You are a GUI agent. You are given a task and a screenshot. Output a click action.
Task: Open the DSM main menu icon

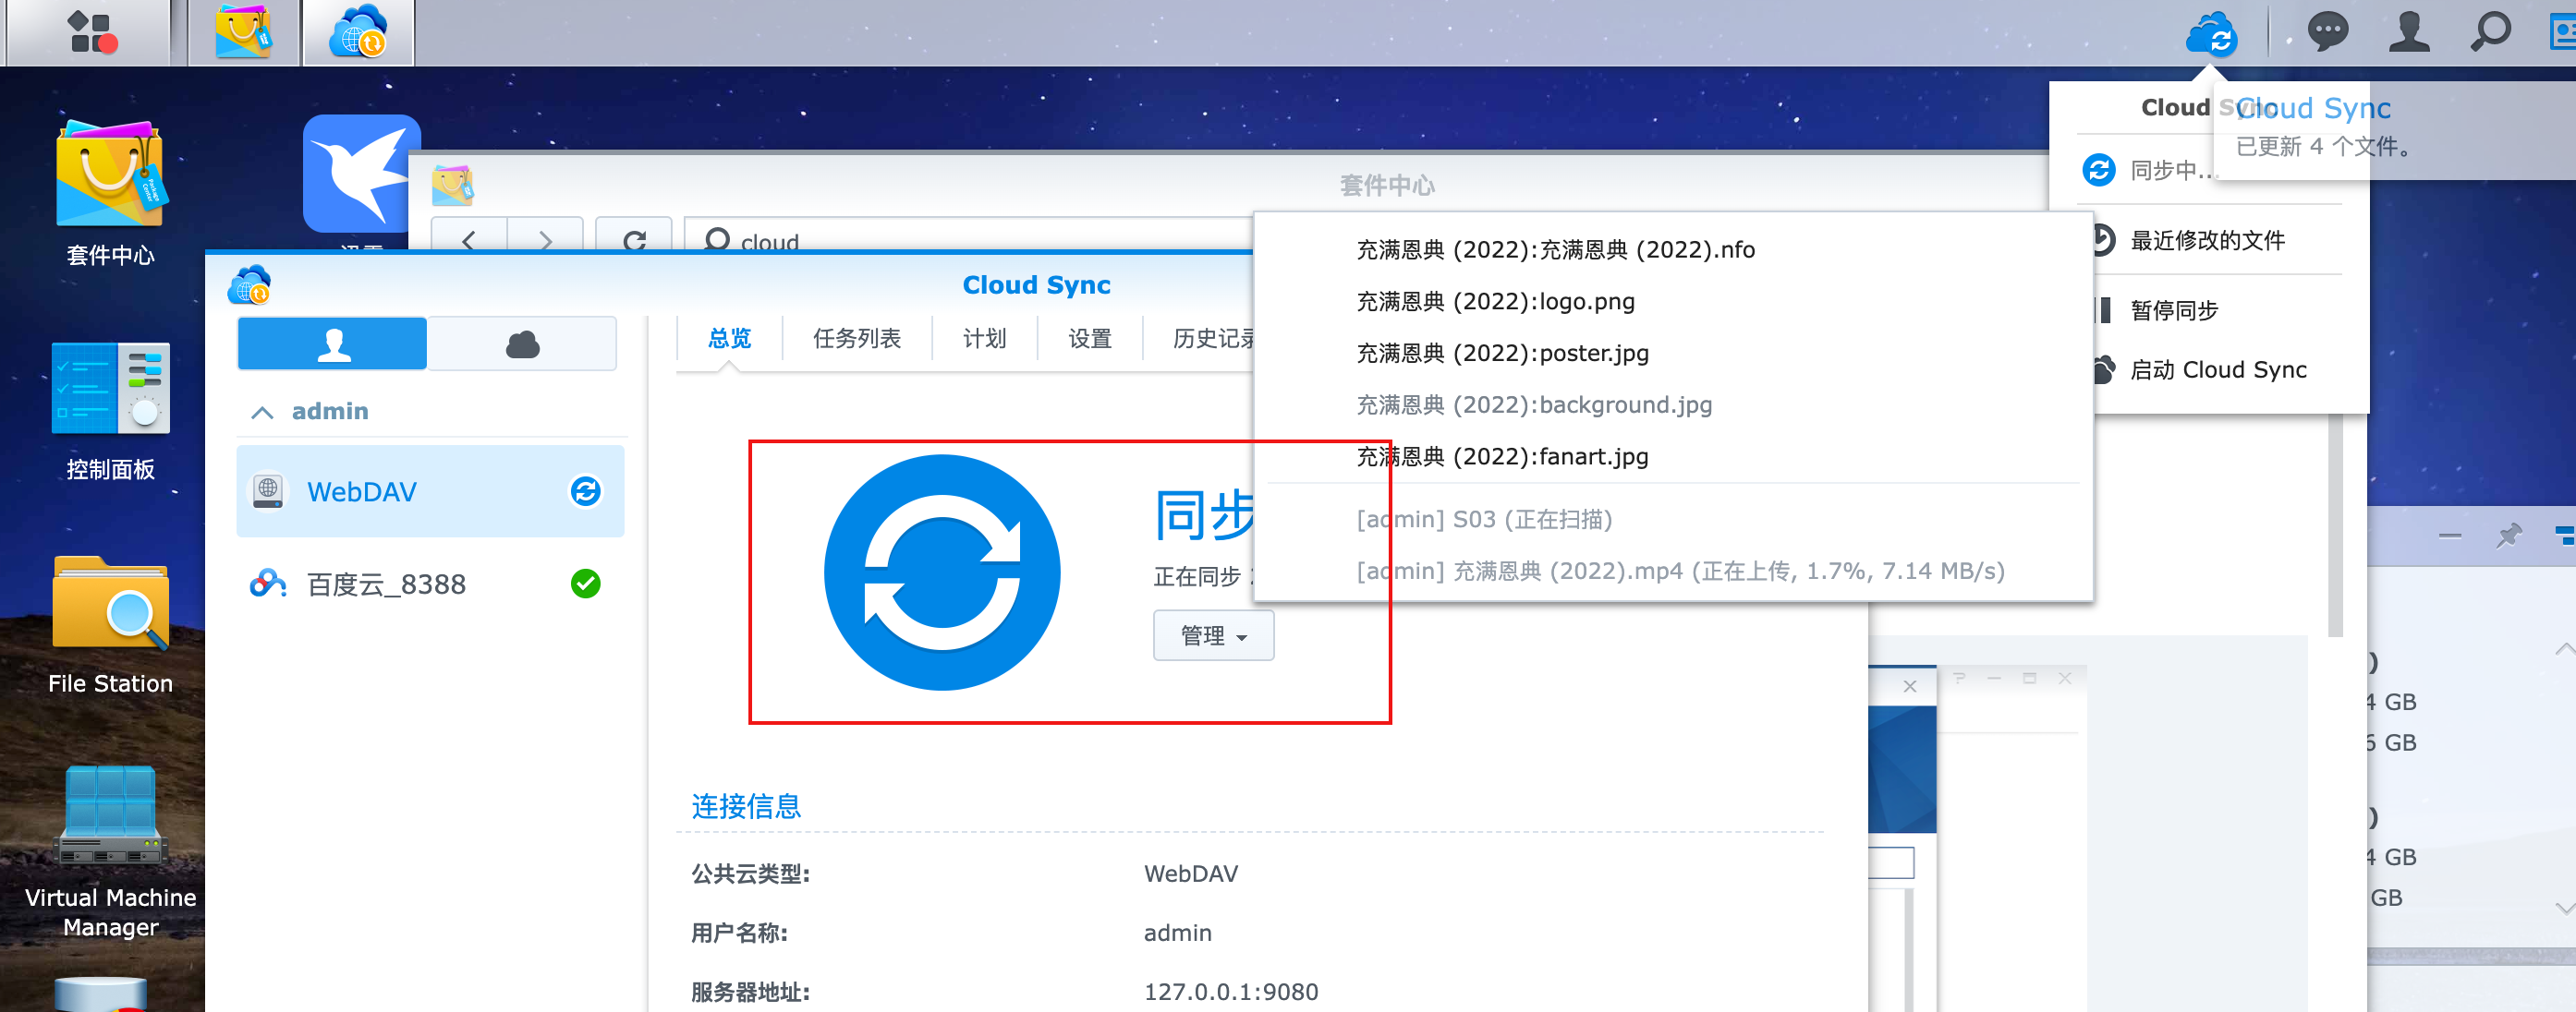coord(93,32)
